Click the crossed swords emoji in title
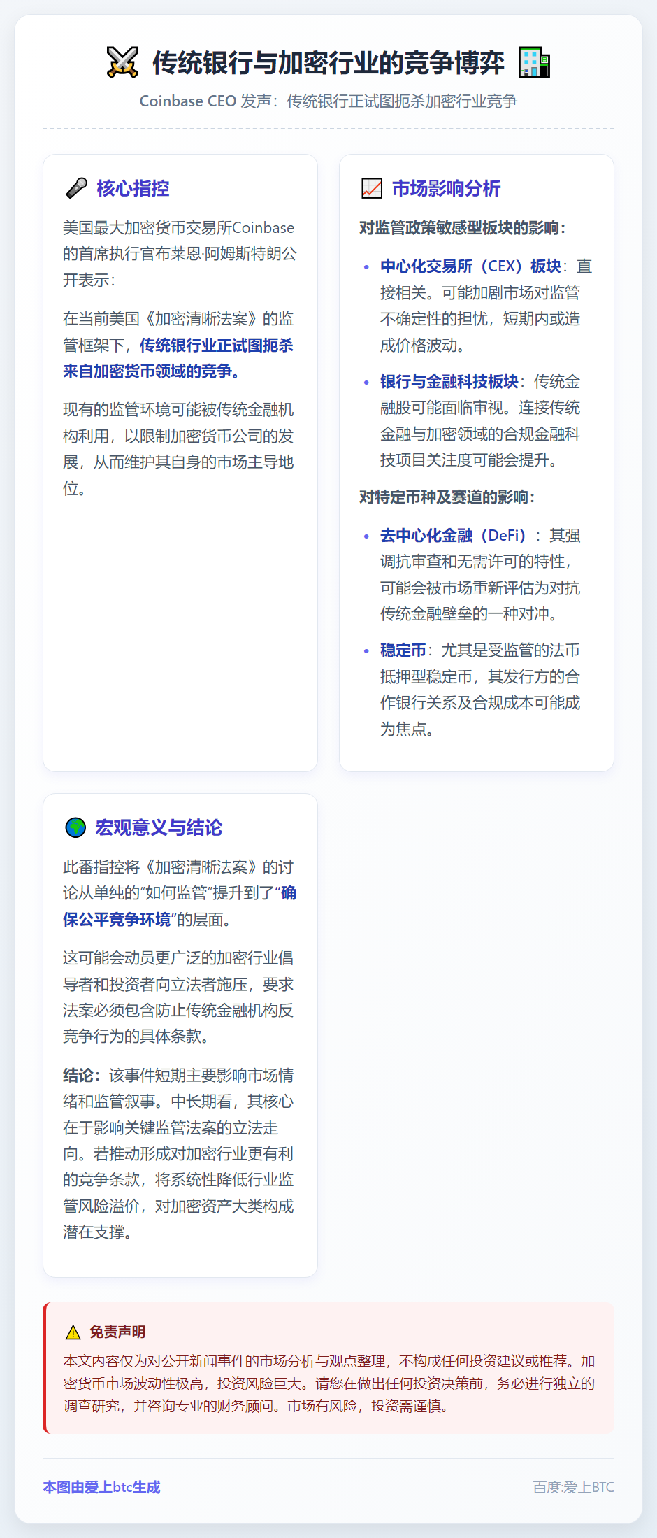Screen dimensions: 657x1538 [x=122, y=62]
